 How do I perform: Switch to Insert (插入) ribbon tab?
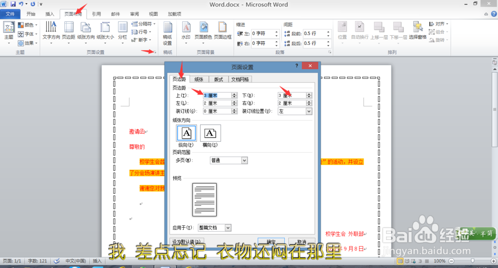point(50,14)
